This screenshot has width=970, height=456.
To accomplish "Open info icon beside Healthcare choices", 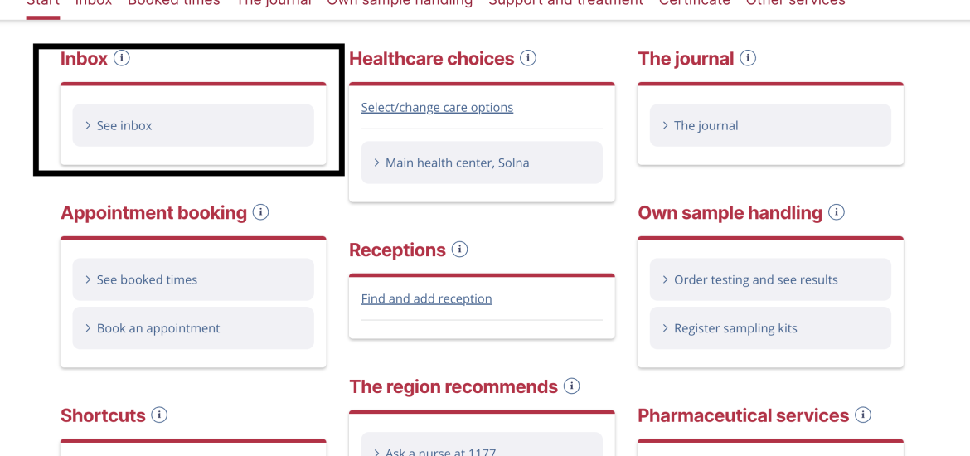I will point(527,58).
